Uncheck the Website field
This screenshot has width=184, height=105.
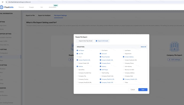(77, 66)
